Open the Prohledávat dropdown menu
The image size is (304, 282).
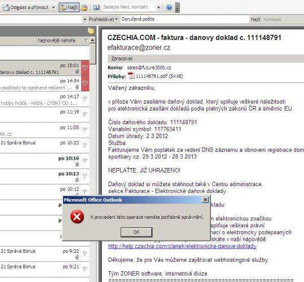tap(103, 19)
